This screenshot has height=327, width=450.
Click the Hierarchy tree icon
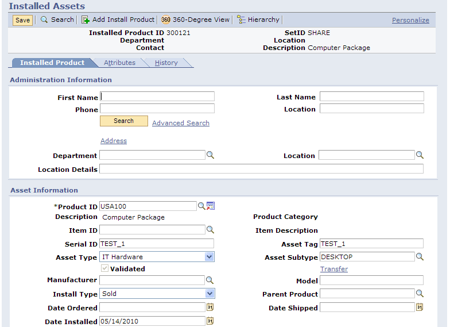click(x=241, y=20)
